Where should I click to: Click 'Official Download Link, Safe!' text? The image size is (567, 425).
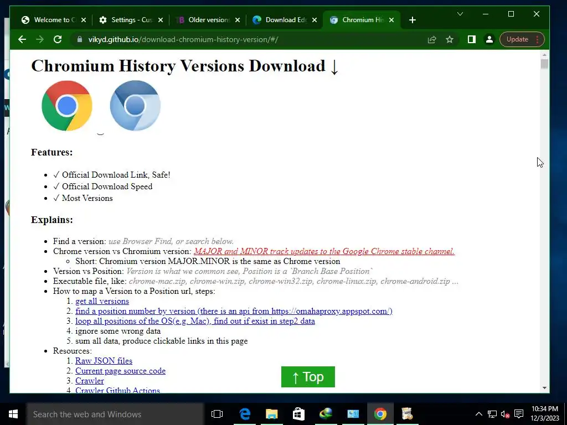116,175
